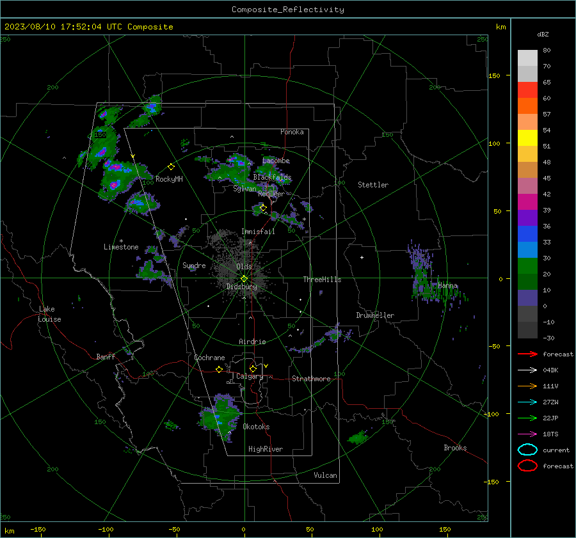Click the yellow diamond marker south of RedDeer
Image resolution: width=576 pixels, height=538 pixels.
(x=263, y=208)
